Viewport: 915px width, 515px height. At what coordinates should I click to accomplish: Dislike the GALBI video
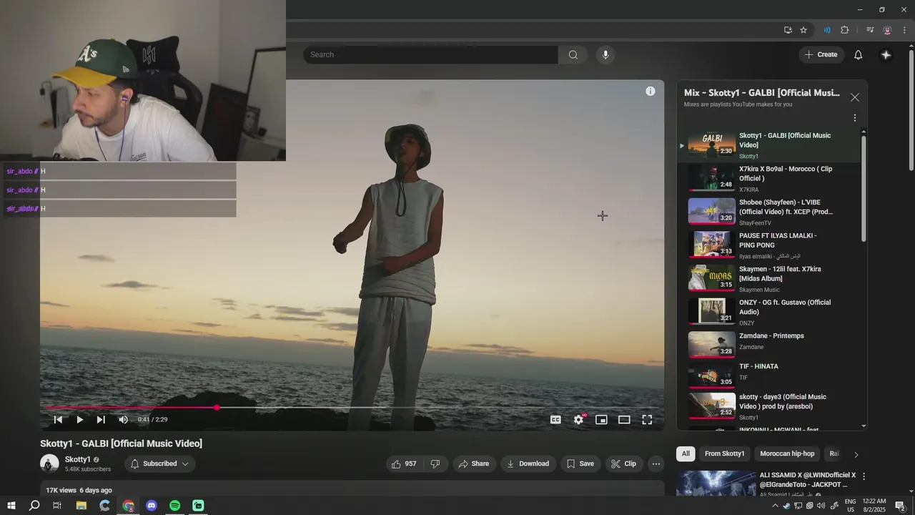pyautogui.click(x=435, y=463)
